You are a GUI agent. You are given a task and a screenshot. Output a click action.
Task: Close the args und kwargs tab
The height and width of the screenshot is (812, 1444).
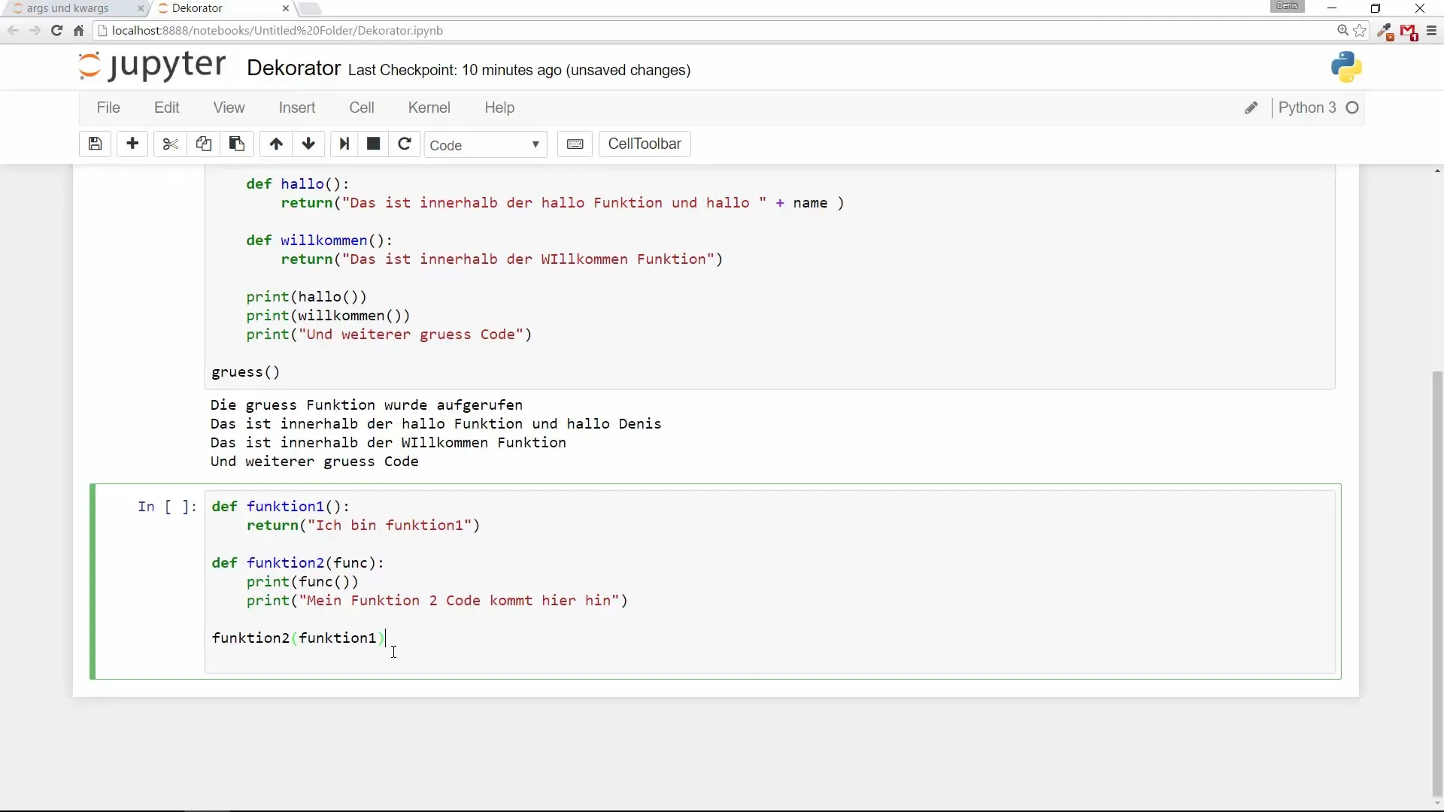coord(141,8)
